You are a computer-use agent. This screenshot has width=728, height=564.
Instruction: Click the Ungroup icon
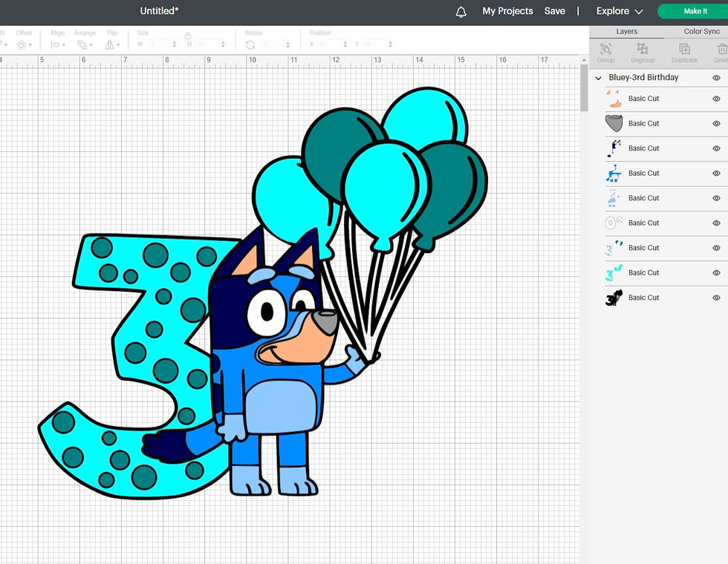click(643, 49)
